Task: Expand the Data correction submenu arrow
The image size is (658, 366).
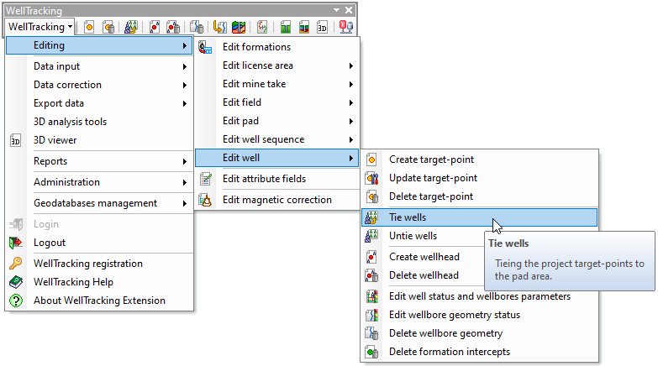Action: (x=185, y=85)
